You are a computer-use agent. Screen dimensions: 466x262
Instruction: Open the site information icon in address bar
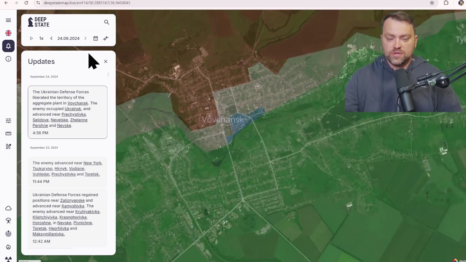38,3
